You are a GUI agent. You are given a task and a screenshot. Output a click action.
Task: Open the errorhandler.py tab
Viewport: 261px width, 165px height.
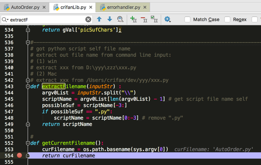(123, 7)
